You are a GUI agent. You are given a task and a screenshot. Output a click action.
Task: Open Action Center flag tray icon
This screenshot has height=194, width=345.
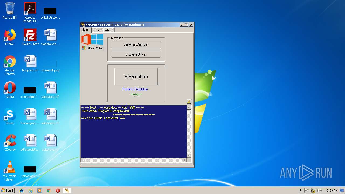[x=306, y=190]
